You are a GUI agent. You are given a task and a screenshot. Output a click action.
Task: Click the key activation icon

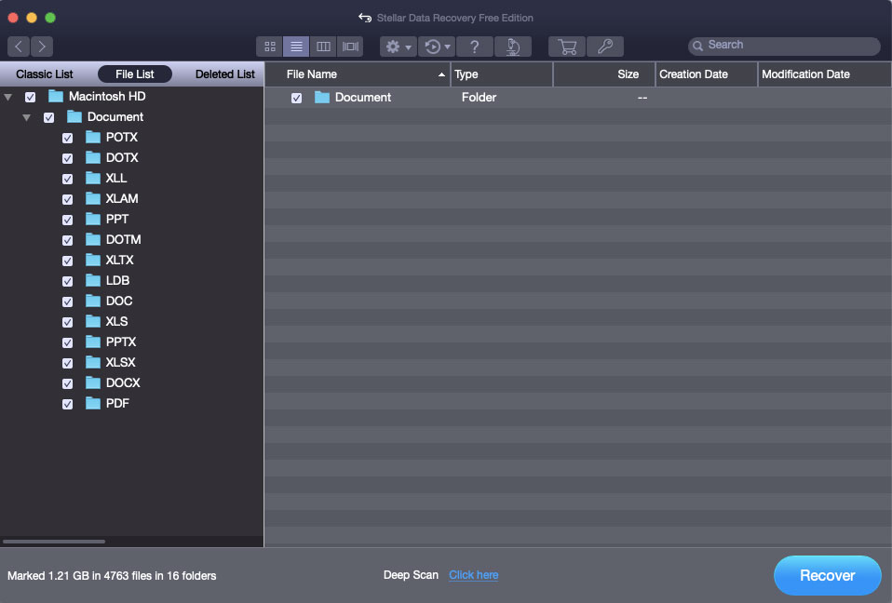pos(605,47)
